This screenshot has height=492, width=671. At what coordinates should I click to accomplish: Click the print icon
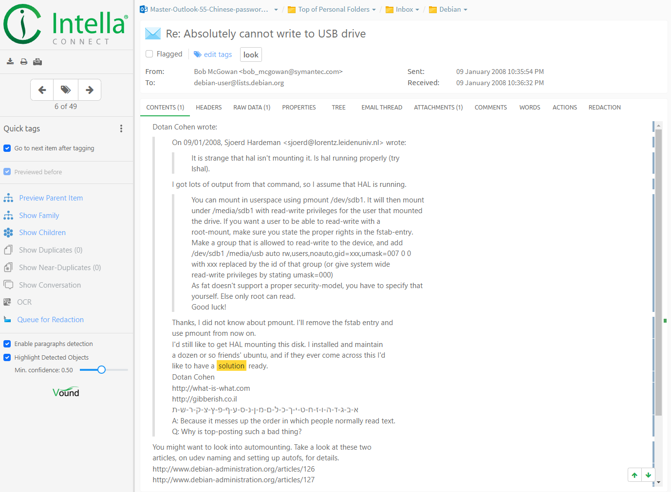tap(23, 62)
